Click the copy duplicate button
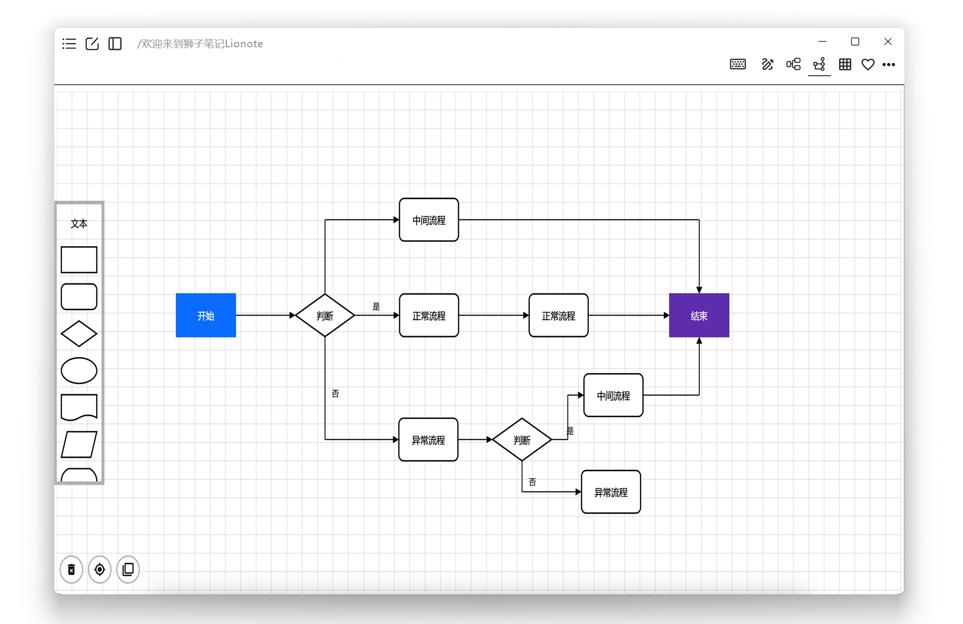The image size is (963, 624). [x=128, y=569]
